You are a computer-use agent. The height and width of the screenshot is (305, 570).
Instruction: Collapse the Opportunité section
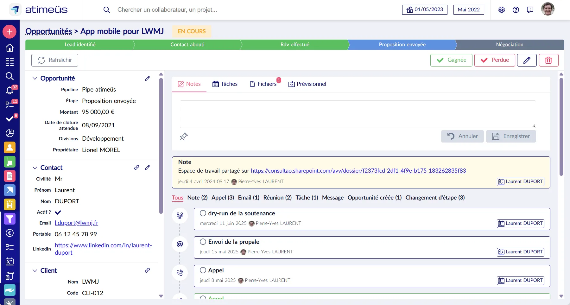35,79
